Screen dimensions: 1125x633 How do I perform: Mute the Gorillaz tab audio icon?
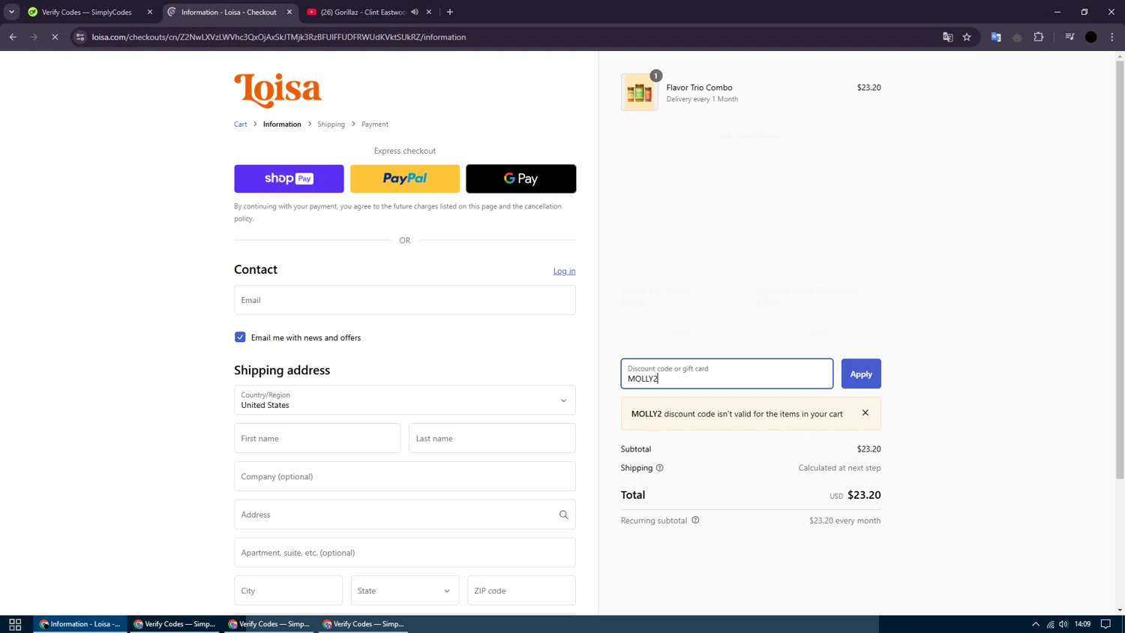coord(415,12)
